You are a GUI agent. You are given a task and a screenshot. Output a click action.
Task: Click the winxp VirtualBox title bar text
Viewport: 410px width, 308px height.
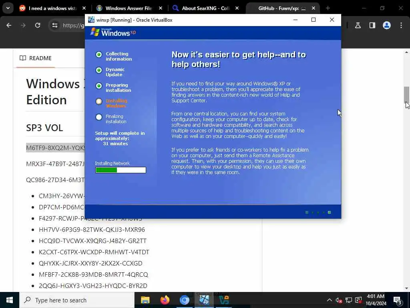point(135,20)
